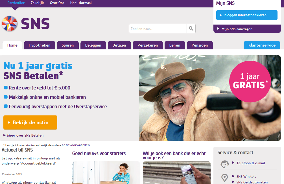Select the Lenen tab

click(x=175, y=45)
